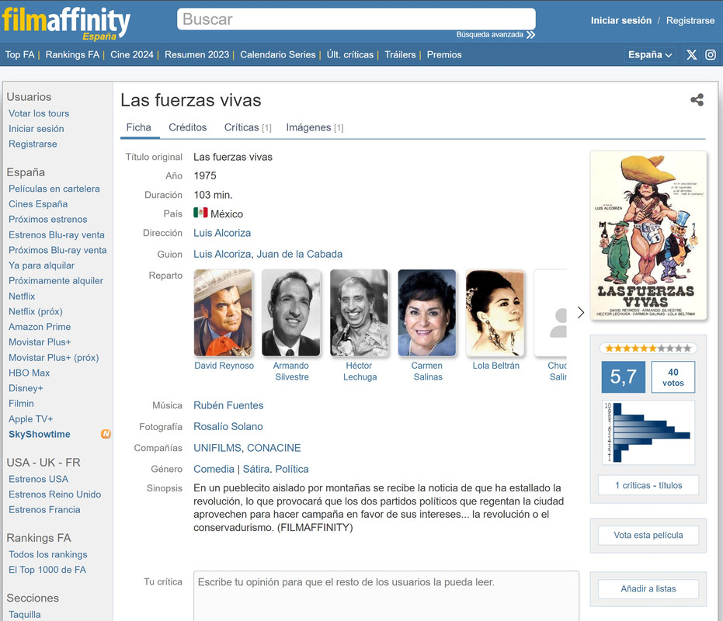Open Amazon Prime in sidebar
723x621 pixels.
(x=40, y=326)
